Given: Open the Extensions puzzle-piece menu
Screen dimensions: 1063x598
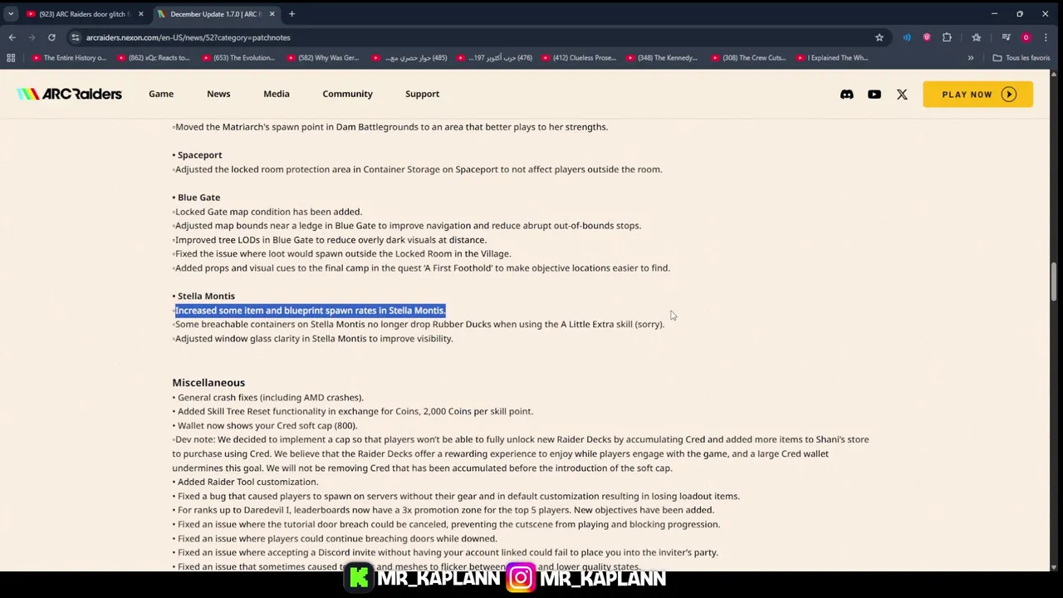Looking at the screenshot, I should coord(947,37).
